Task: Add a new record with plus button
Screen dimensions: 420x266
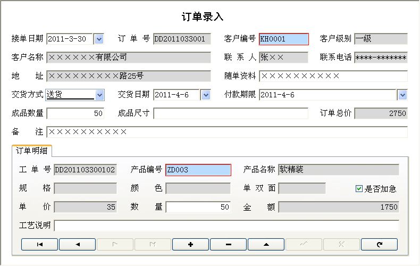Action: [191, 244]
